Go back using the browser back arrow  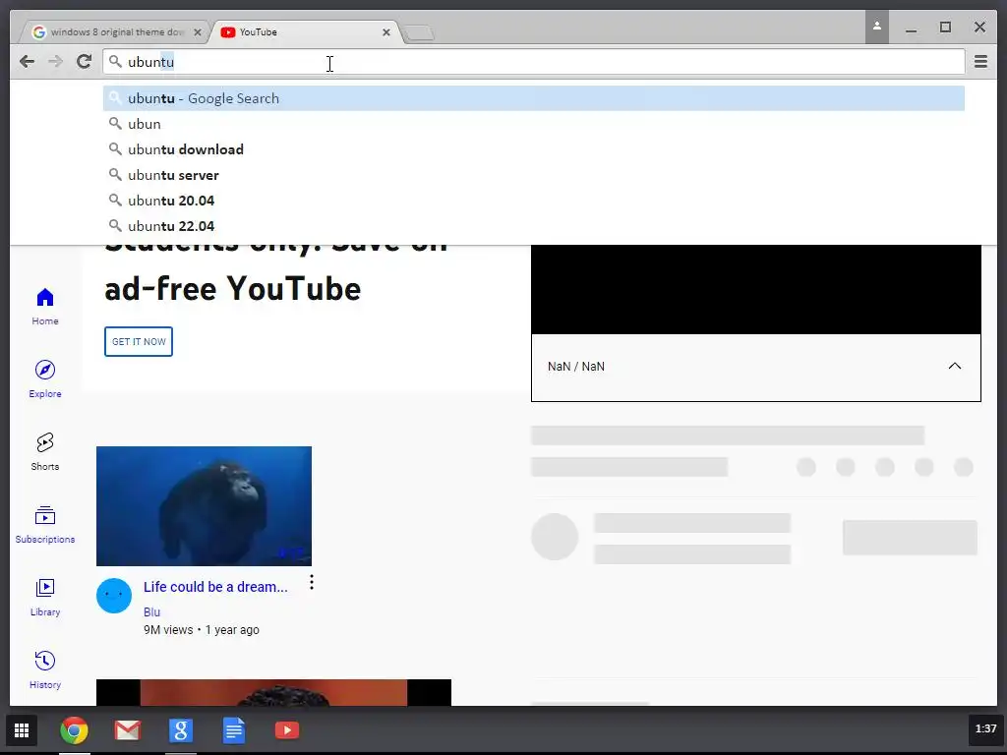click(x=27, y=62)
